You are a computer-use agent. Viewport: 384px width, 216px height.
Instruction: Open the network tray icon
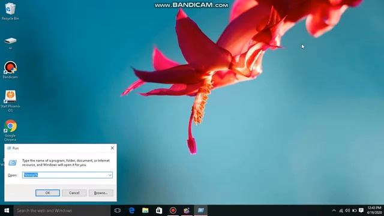coord(341,211)
